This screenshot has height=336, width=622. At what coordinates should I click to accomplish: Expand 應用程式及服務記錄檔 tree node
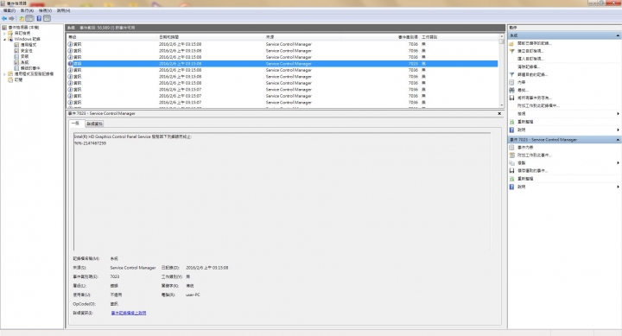4,74
